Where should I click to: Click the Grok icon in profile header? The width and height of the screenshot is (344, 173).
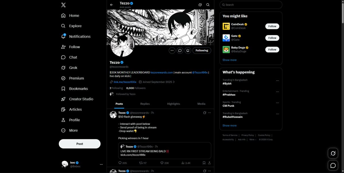pyautogui.click(x=200, y=5)
